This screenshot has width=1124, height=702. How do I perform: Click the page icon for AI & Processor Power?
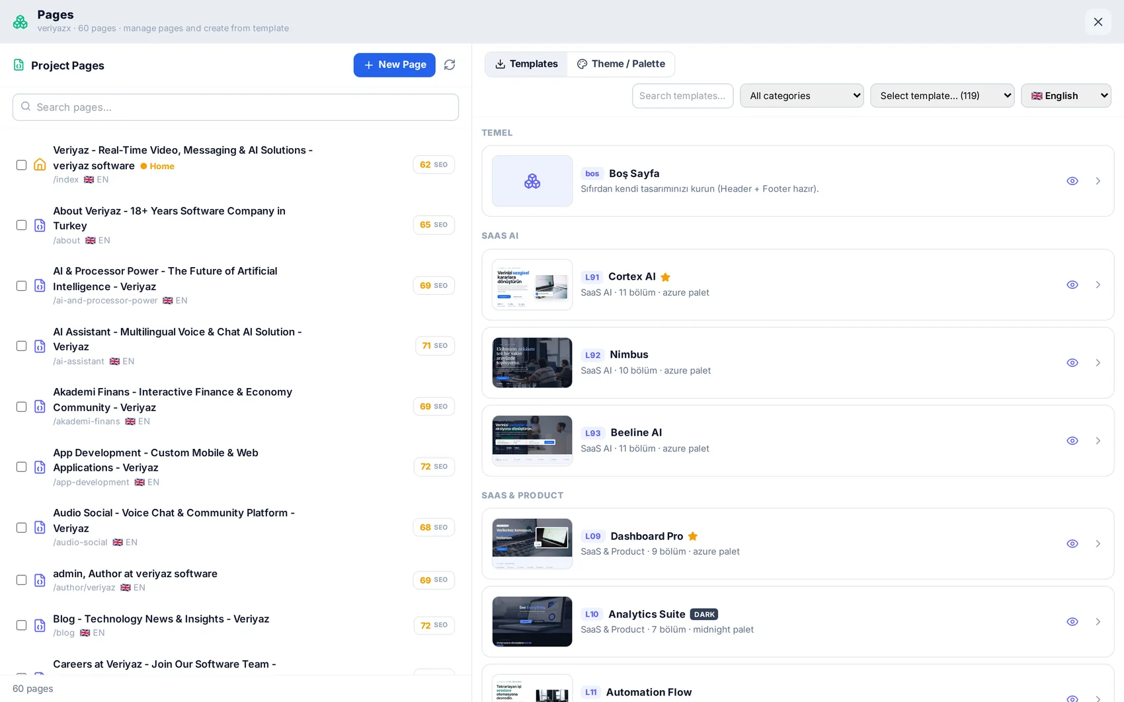(x=40, y=286)
